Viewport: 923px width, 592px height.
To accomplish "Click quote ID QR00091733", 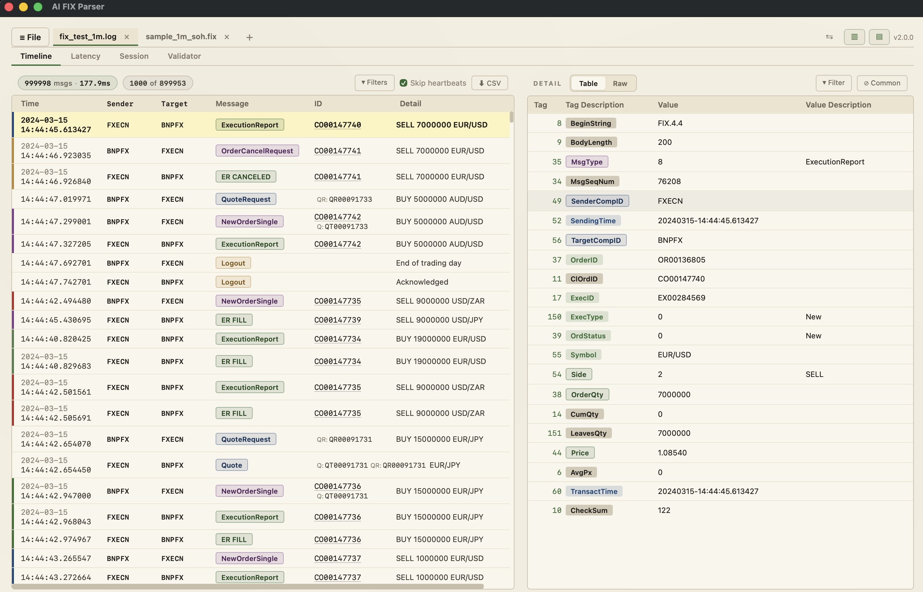I will pyautogui.click(x=350, y=199).
